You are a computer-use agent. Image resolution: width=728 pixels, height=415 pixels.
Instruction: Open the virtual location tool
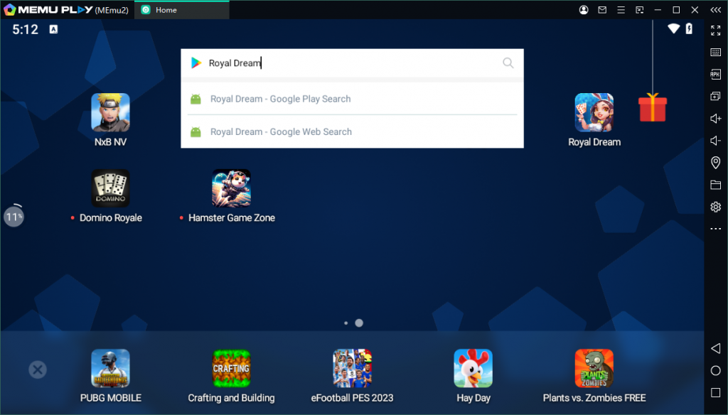716,162
